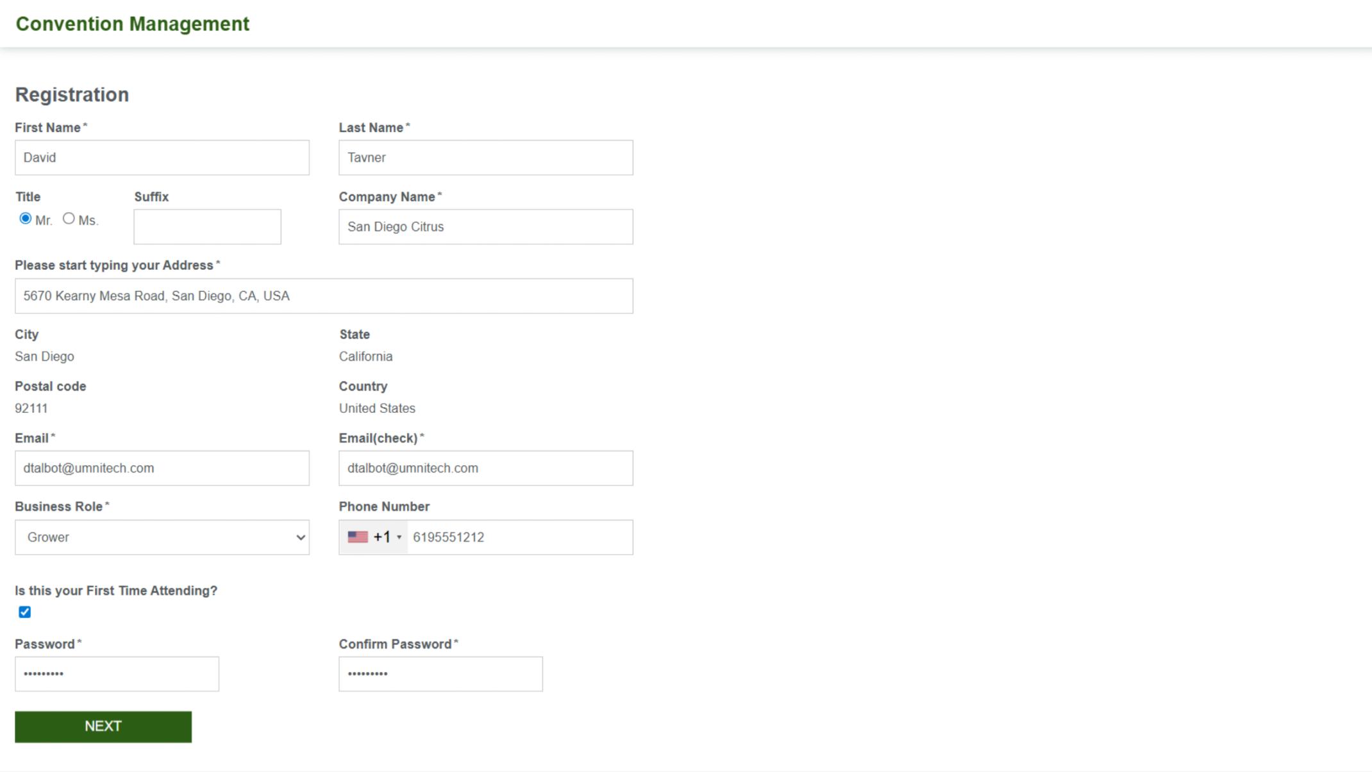Click the Email(check) confirmation field
Screen dimensions: 1372x772
point(486,468)
